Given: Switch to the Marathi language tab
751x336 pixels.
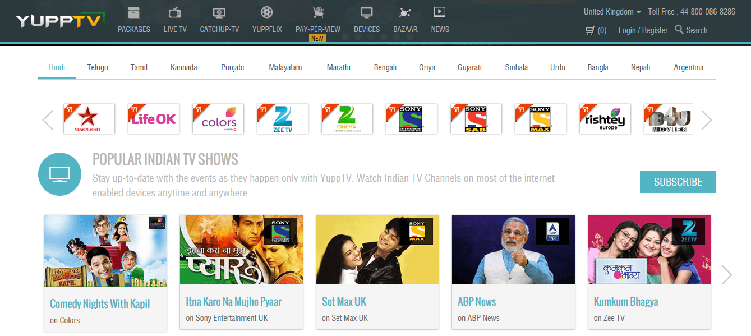Looking at the screenshot, I should coord(339,67).
